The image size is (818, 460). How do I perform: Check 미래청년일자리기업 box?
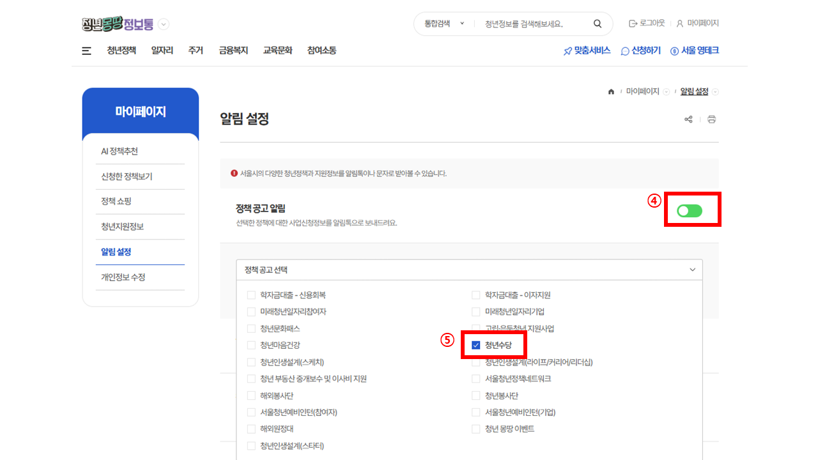475,312
